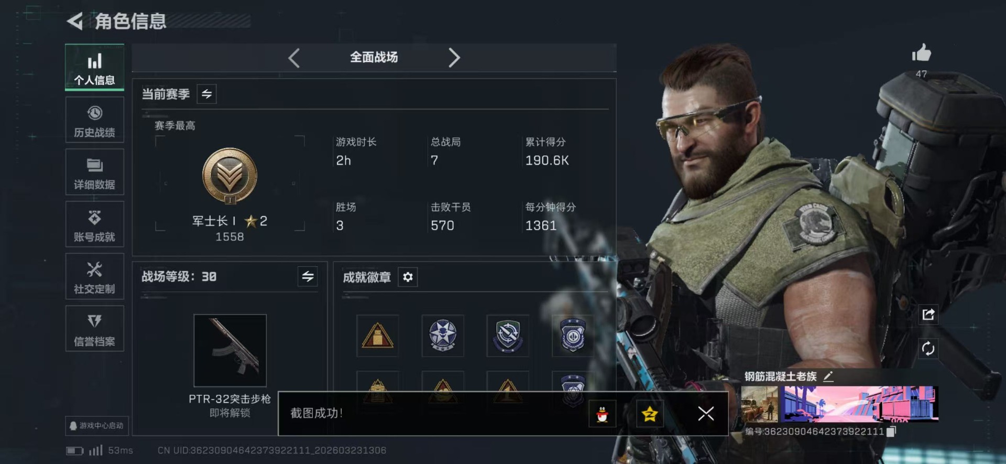Open 成就徽章 gear settings

408,277
